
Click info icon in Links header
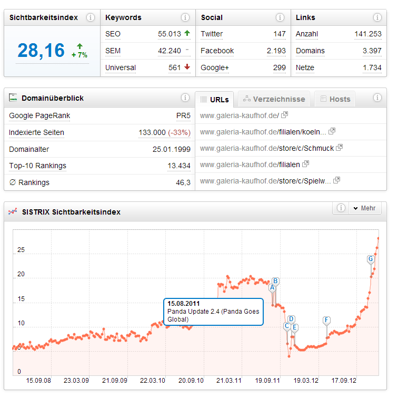pyautogui.click(x=377, y=17)
